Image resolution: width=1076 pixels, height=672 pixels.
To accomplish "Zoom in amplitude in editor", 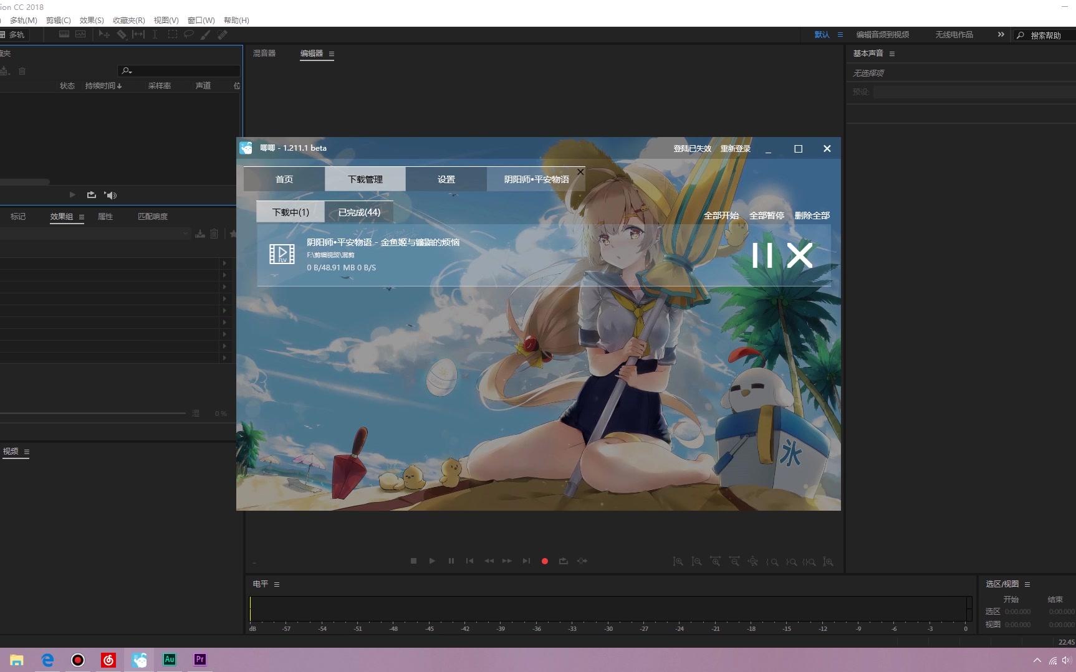I will coord(678,562).
